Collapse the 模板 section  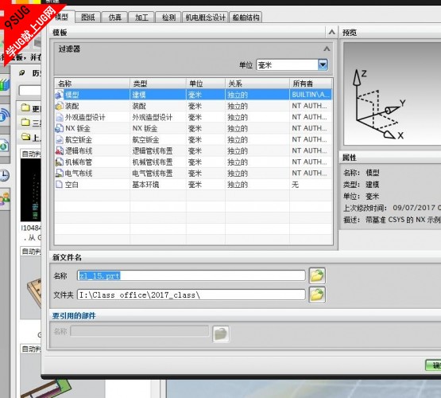[x=332, y=32]
